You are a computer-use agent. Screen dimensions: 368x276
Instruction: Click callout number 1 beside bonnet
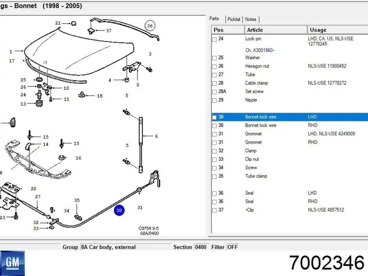click(x=10, y=51)
